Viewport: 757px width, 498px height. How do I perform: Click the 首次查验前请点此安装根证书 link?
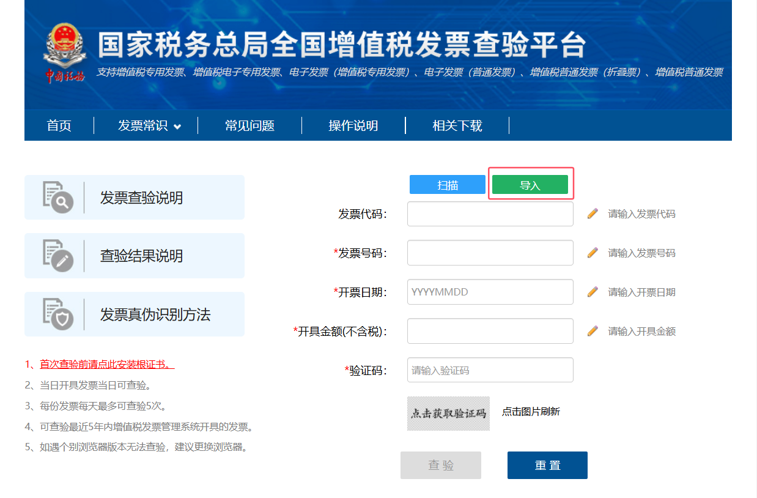tap(107, 364)
